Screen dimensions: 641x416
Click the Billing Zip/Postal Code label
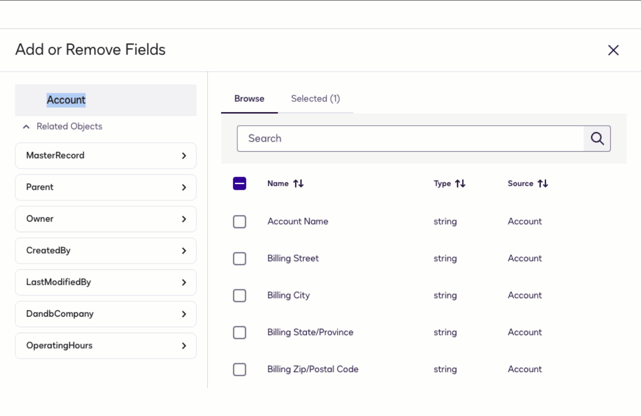click(x=313, y=369)
